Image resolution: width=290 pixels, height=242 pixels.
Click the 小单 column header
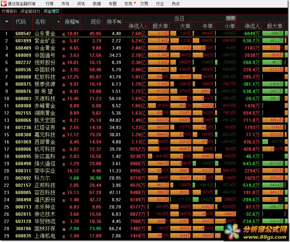230,26
